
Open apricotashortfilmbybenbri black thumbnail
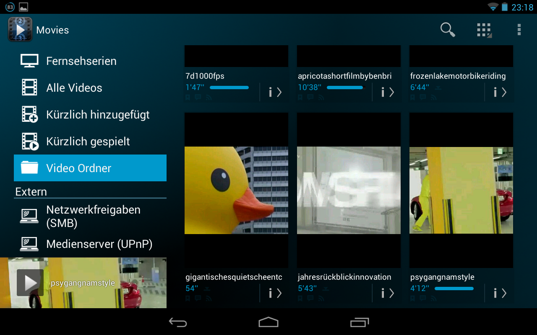coord(349,56)
